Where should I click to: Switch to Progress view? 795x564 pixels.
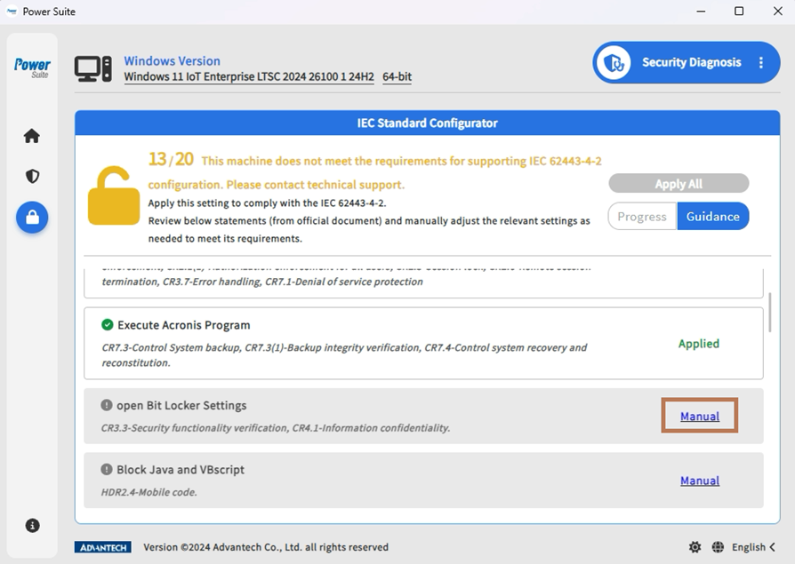(641, 217)
